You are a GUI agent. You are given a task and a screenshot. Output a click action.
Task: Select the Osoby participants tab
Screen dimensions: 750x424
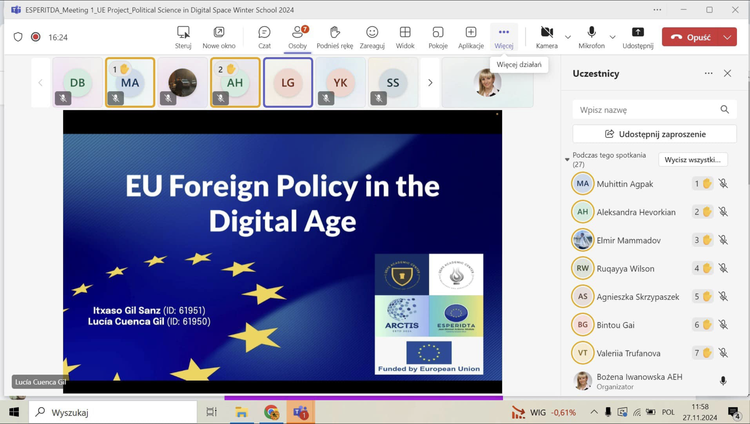click(x=297, y=37)
